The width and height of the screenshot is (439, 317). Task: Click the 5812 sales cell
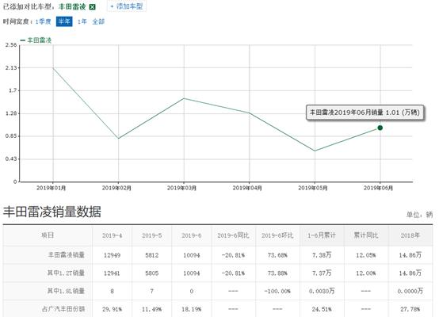(151, 255)
